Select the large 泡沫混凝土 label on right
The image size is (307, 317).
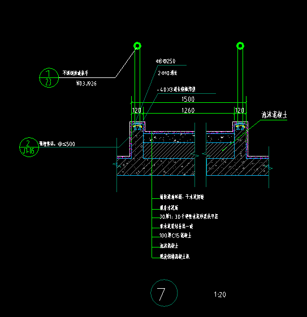(x=274, y=115)
